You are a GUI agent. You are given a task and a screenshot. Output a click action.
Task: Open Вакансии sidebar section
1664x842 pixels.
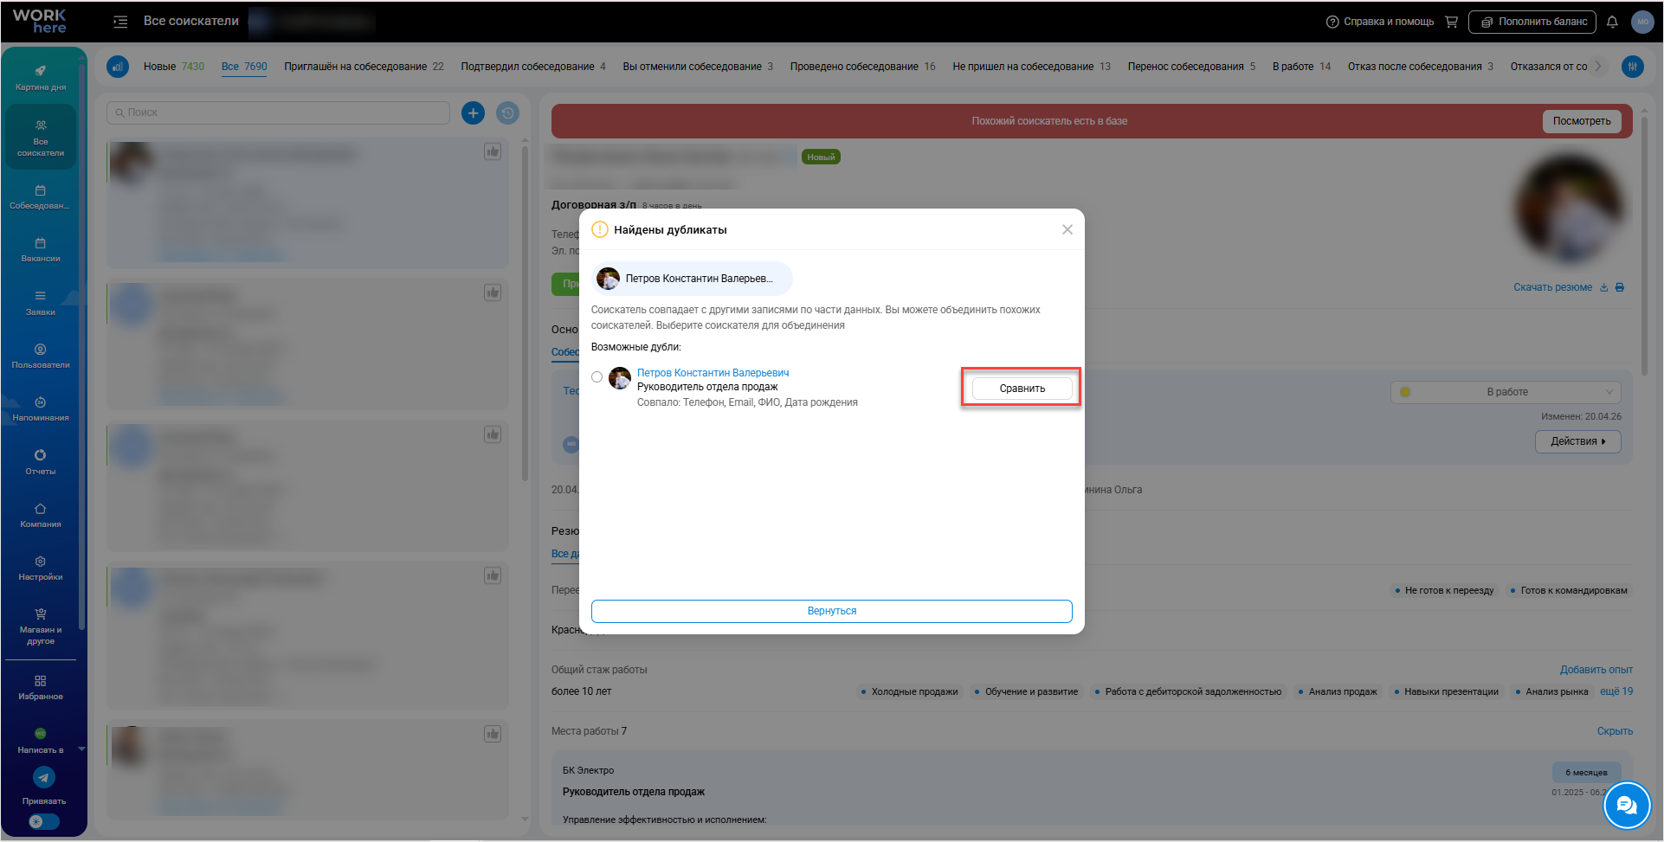click(41, 250)
